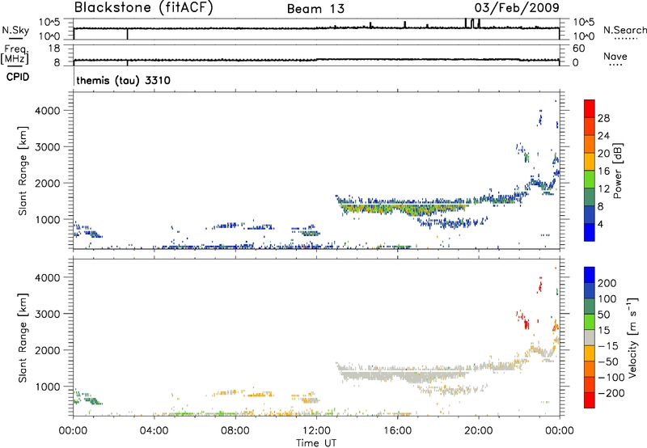Click the '2000' tick on the velocity panel range axis

[x=47, y=350]
